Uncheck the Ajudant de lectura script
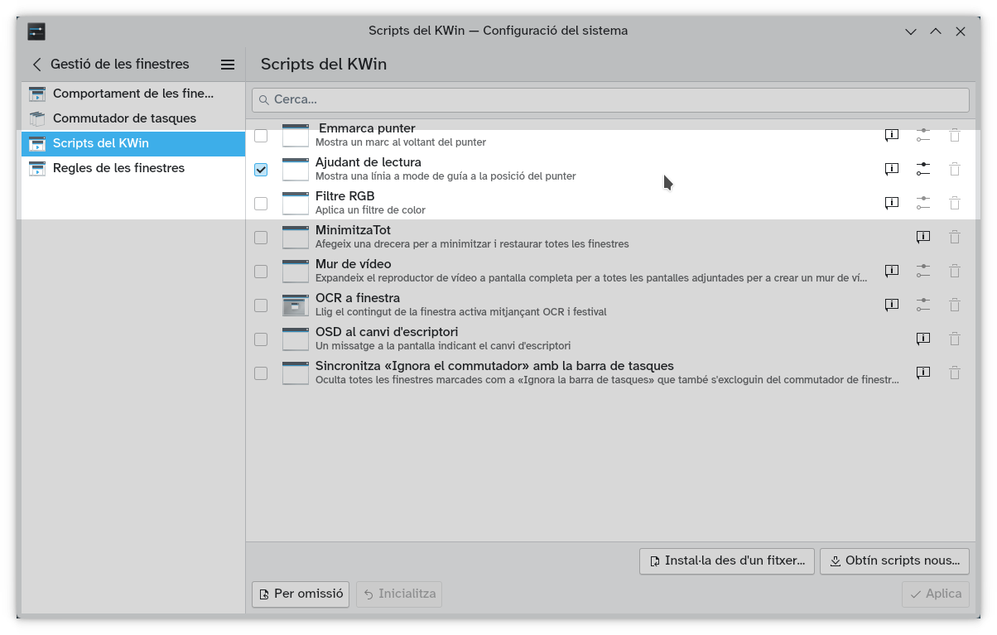Screen dimensions: 997x635 [261, 169]
